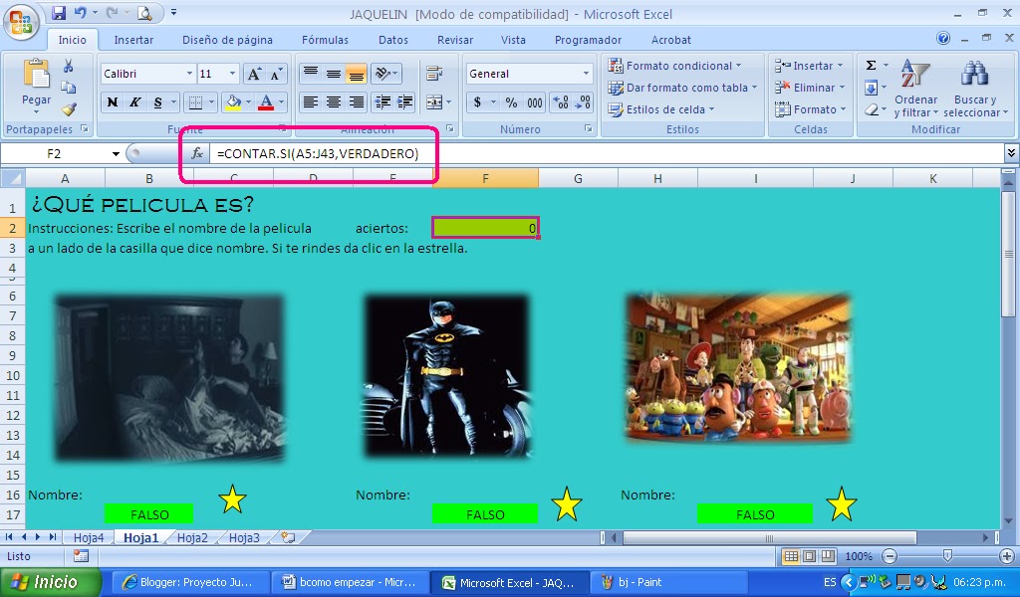Viewport: 1020px width, 597px height.
Task: Align text right
Action: pyautogui.click(x=356, y=102)
